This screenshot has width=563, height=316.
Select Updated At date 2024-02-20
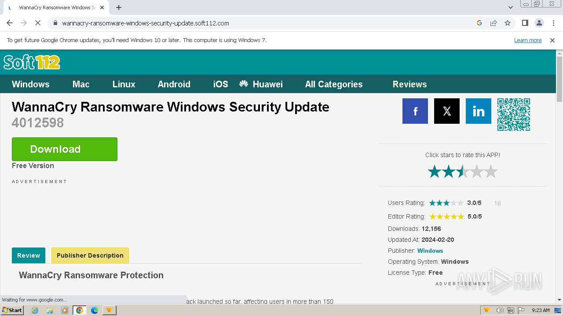tap(438, 240)
